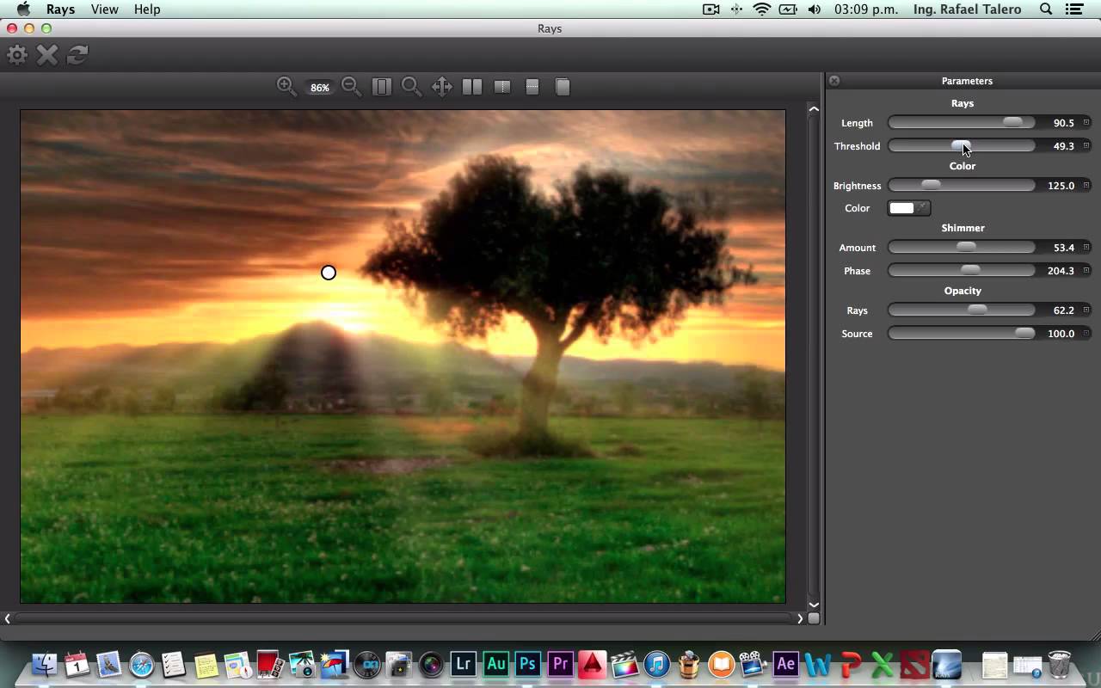Click the small square button beside Length value
This screenshot has height=688, width=1101.
click(1086, 123)
